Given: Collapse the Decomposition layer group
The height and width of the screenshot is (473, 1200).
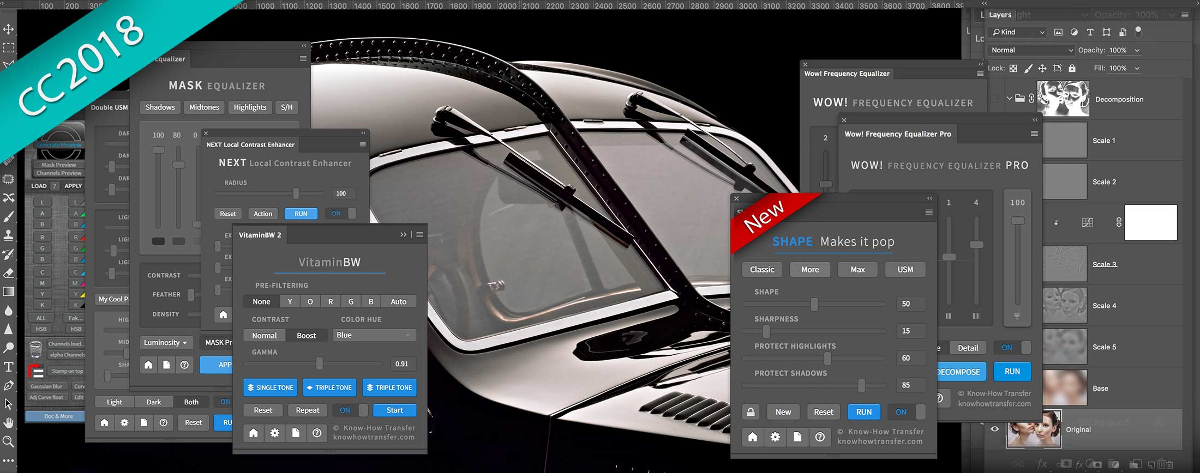Looking at the screenshot, I should coord(1009,99).
